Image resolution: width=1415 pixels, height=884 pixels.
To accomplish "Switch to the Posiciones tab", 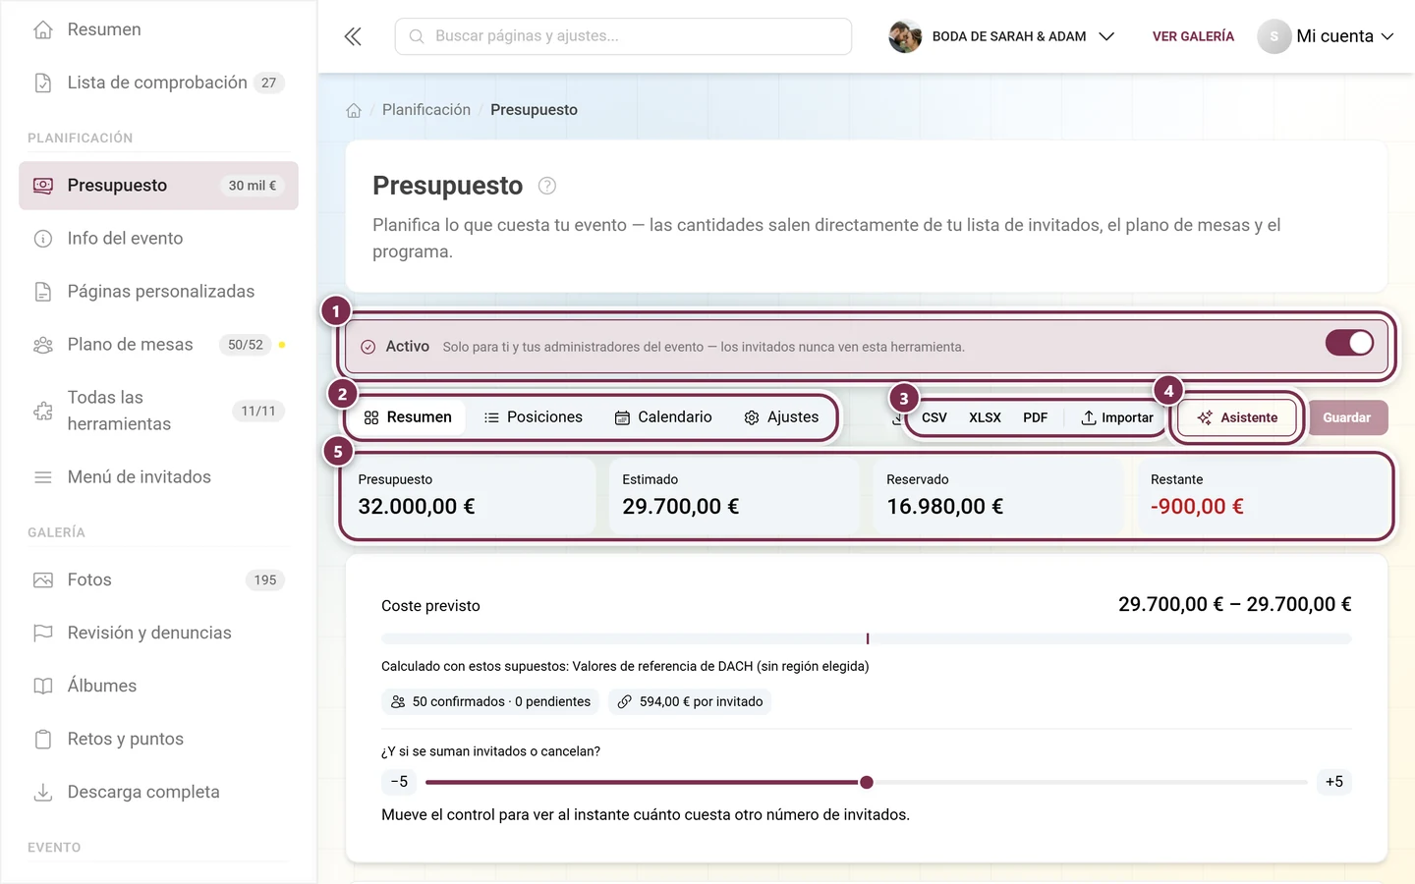I will coord(534,417).
